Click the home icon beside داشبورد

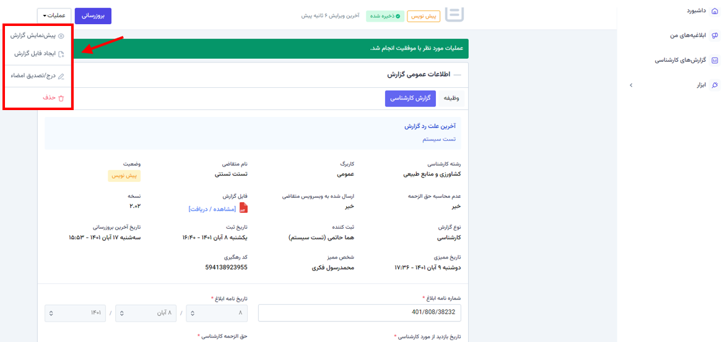(715, 11)
